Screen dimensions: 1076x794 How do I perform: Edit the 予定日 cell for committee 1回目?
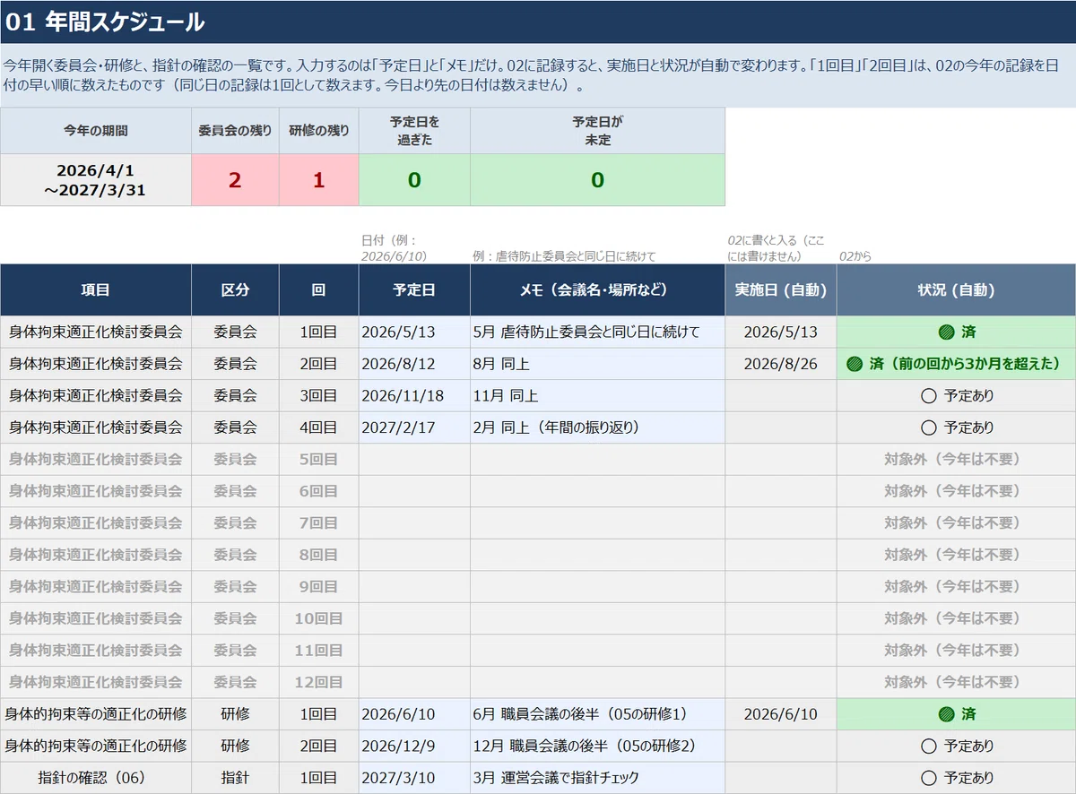[414, 332]
